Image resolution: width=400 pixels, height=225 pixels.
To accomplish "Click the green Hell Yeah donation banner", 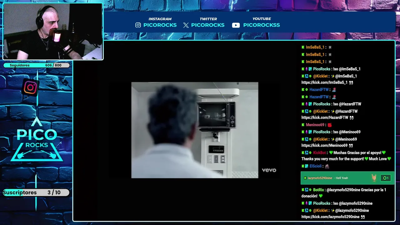I will (x=347, y=178).
